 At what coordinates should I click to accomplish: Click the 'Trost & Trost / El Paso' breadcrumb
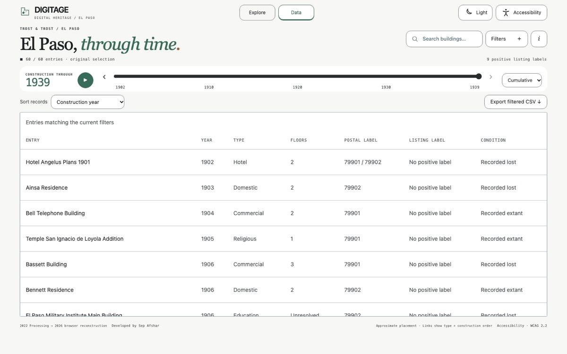coord(50,29)
